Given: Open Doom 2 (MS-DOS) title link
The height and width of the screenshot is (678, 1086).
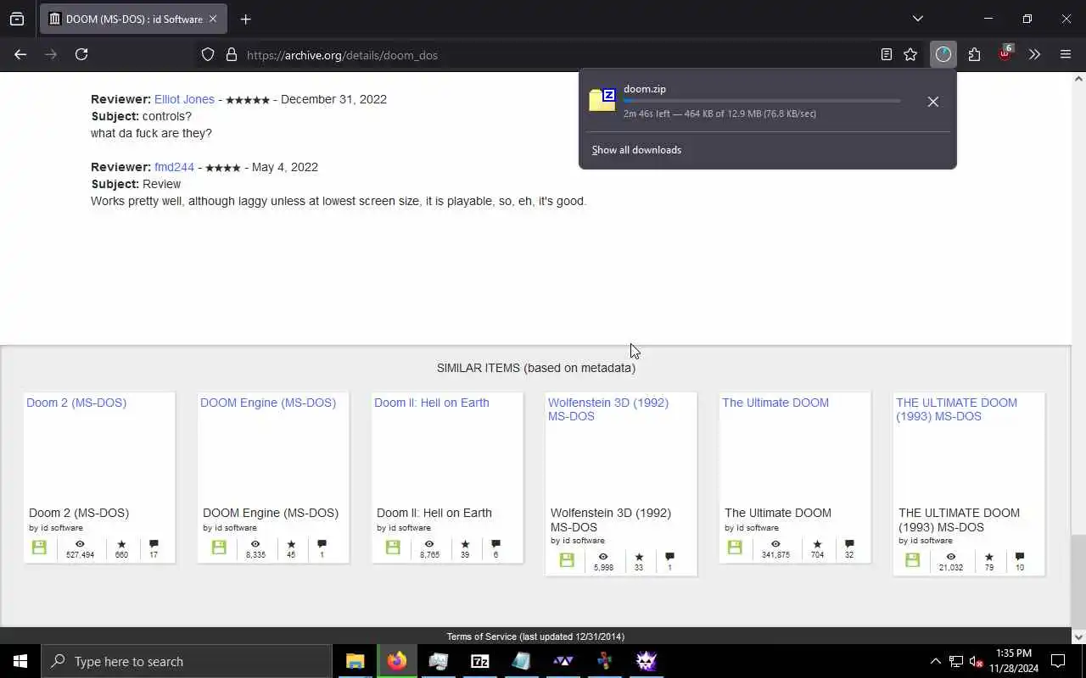Looking at the screenshot, I should click(x=76, y=403).
